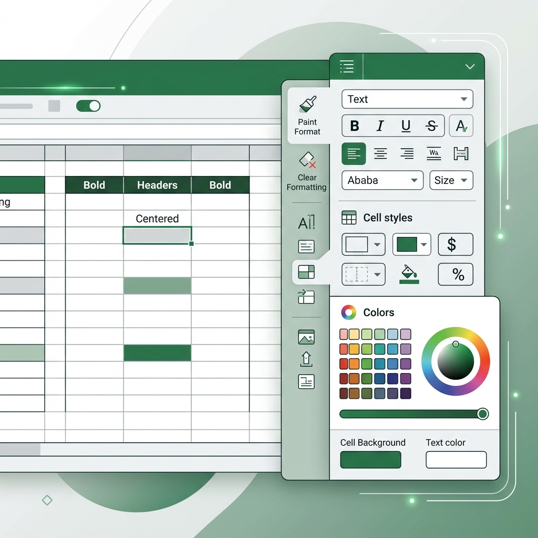Open the Text format dropdown

point(407,99)
